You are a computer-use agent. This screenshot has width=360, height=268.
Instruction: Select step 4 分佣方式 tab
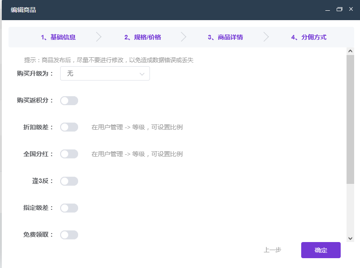(308, 37)
